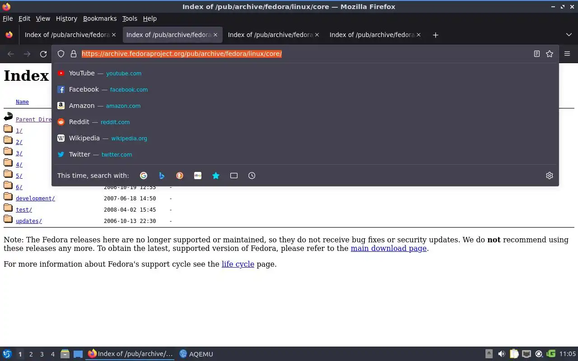Open the 6/ directory link
578x361 pixels.
coord(19,187)
